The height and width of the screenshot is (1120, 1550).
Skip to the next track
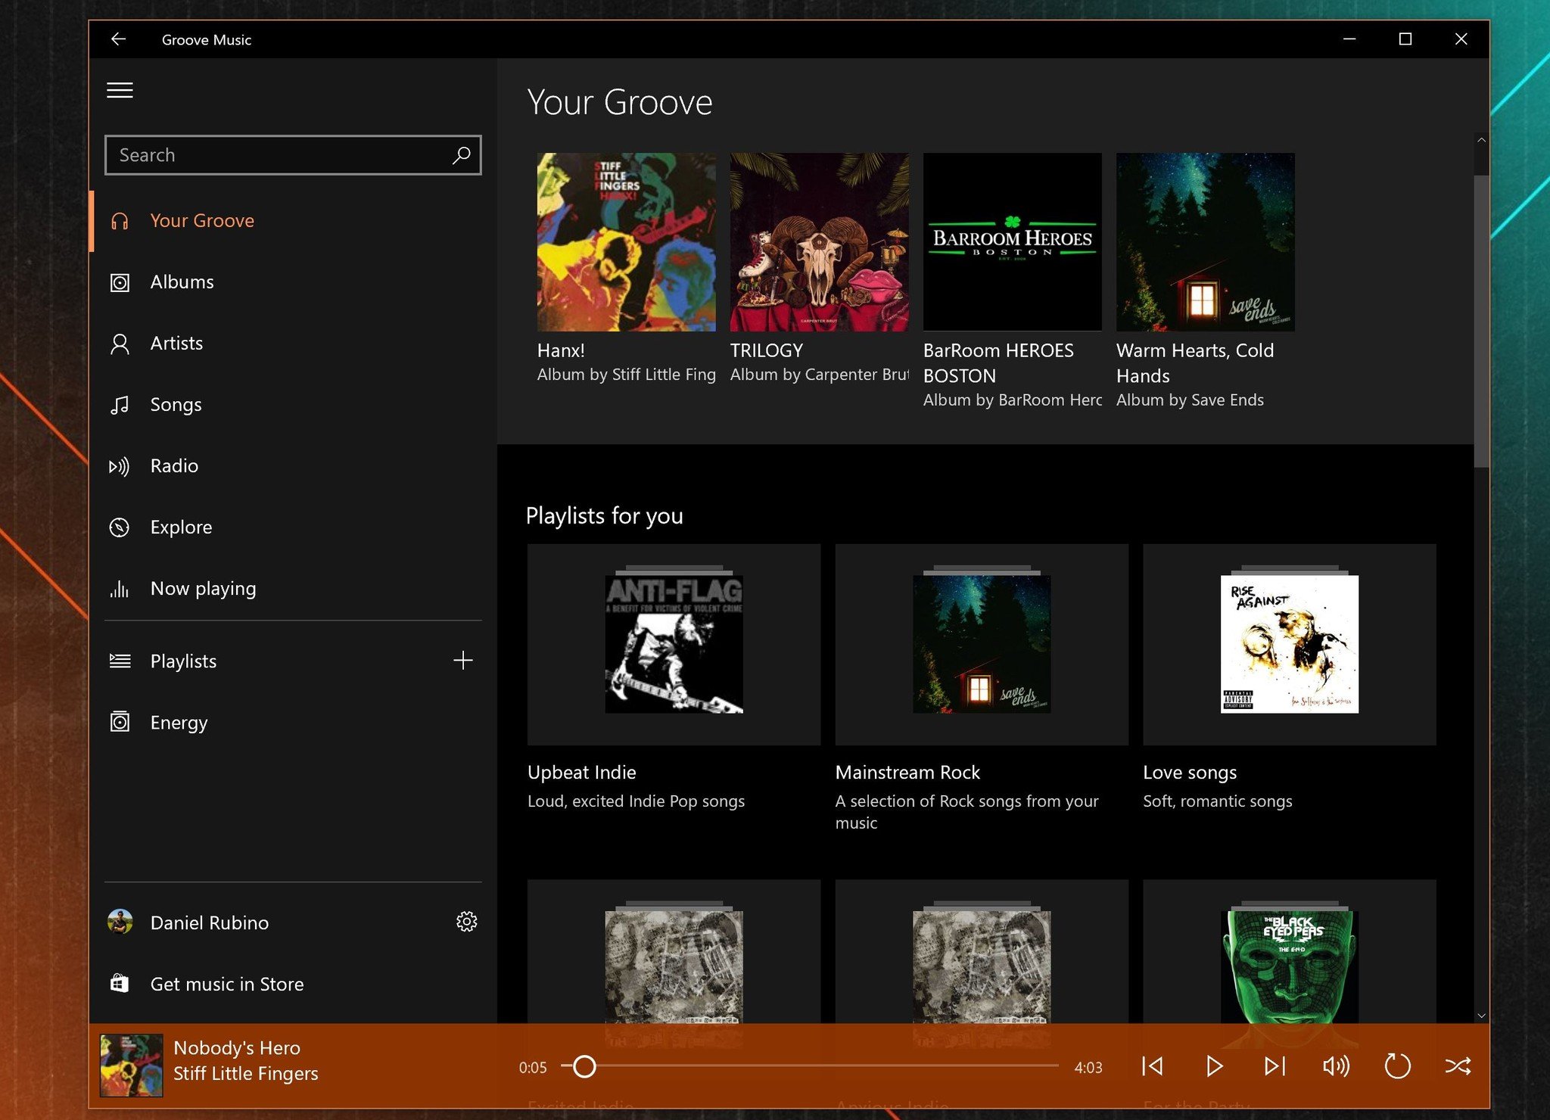pos(1275,1066)
